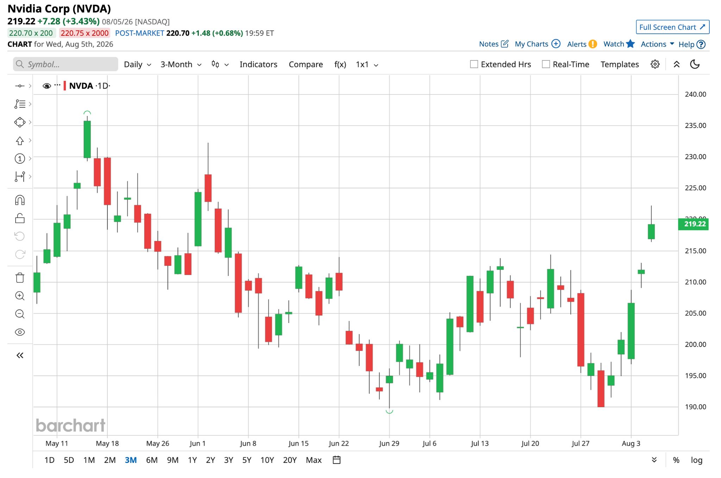721x478 pixels.
Task: Select the 5D time range
Action: point(69,460)
